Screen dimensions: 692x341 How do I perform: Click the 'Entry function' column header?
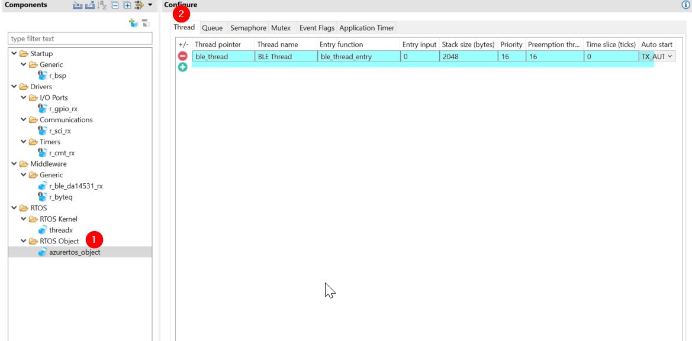pos(358,44)
